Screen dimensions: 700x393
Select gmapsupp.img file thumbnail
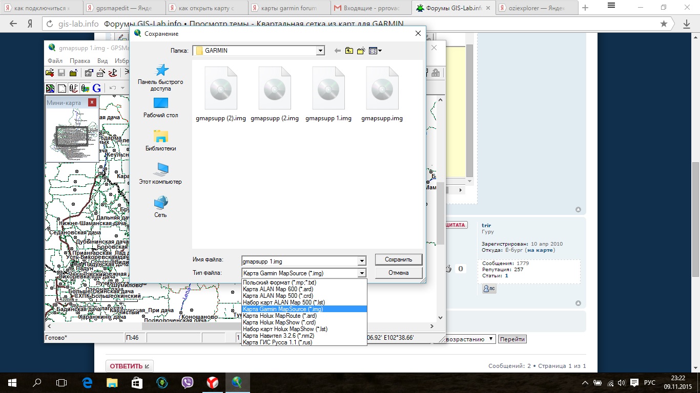pyautogui.click(x=382, y=95)
